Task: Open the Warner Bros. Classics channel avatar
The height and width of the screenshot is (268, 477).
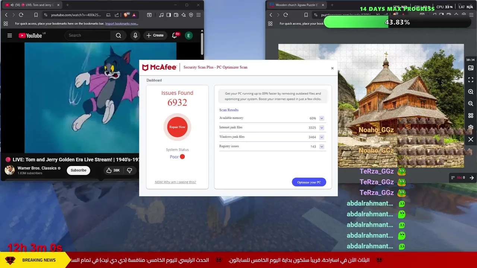Action: coord(9,170)
